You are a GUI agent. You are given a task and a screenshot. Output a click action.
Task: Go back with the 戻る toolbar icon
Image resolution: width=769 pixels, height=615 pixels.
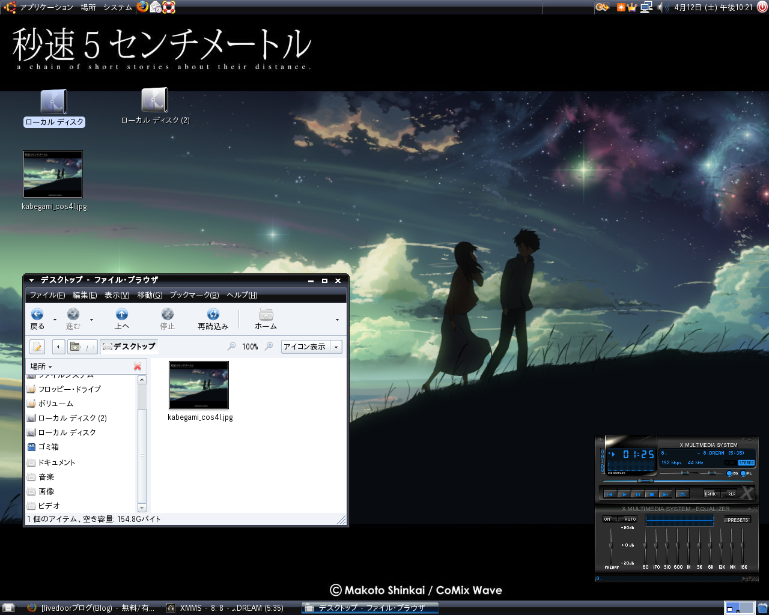(37, 314)
